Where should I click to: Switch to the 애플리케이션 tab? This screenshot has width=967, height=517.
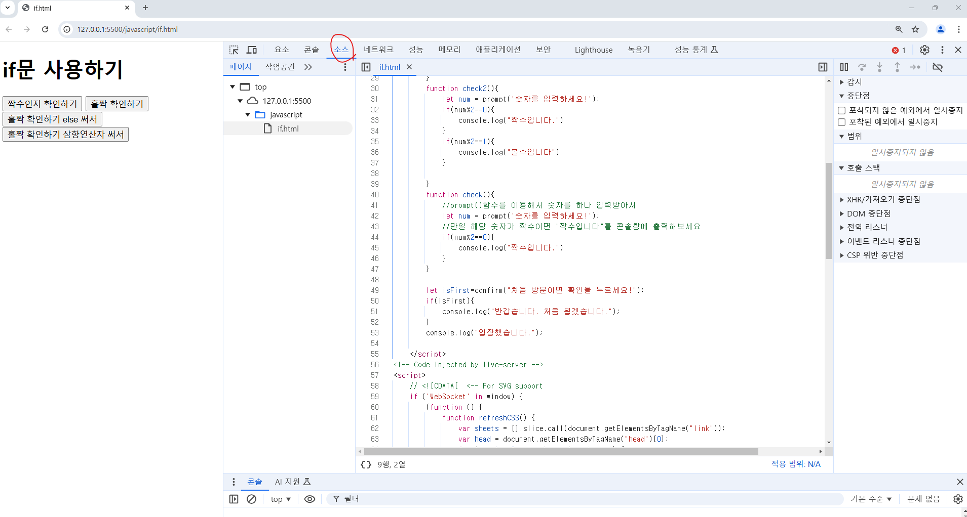pyautogui.click(x=498, y=50)
